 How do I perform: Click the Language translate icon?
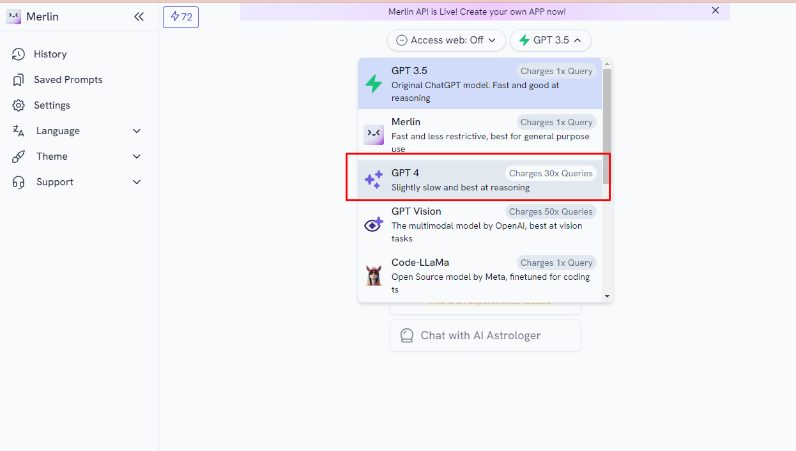click(x=19, y=131)
